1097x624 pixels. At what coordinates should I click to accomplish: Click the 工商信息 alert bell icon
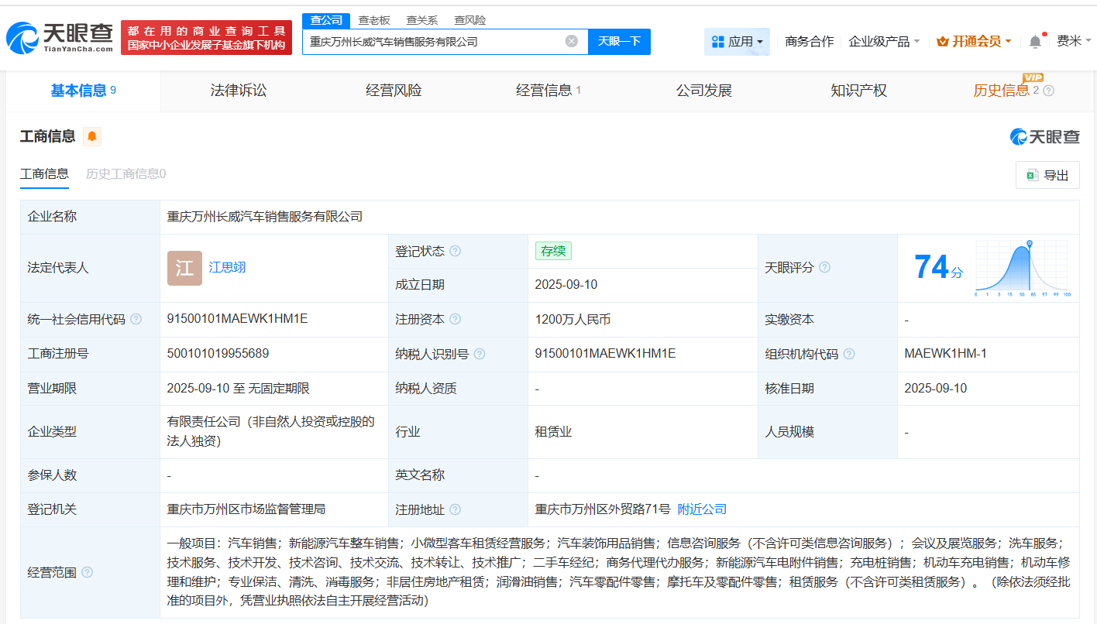pos(91,136)
